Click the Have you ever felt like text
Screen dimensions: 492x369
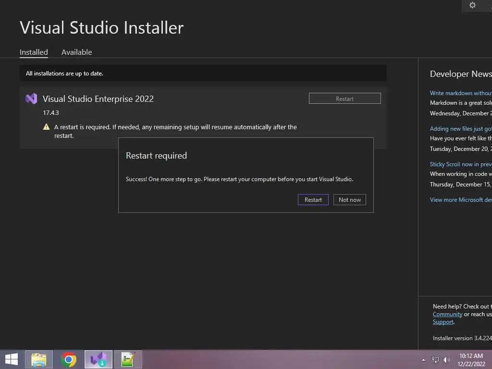(461, 138)
